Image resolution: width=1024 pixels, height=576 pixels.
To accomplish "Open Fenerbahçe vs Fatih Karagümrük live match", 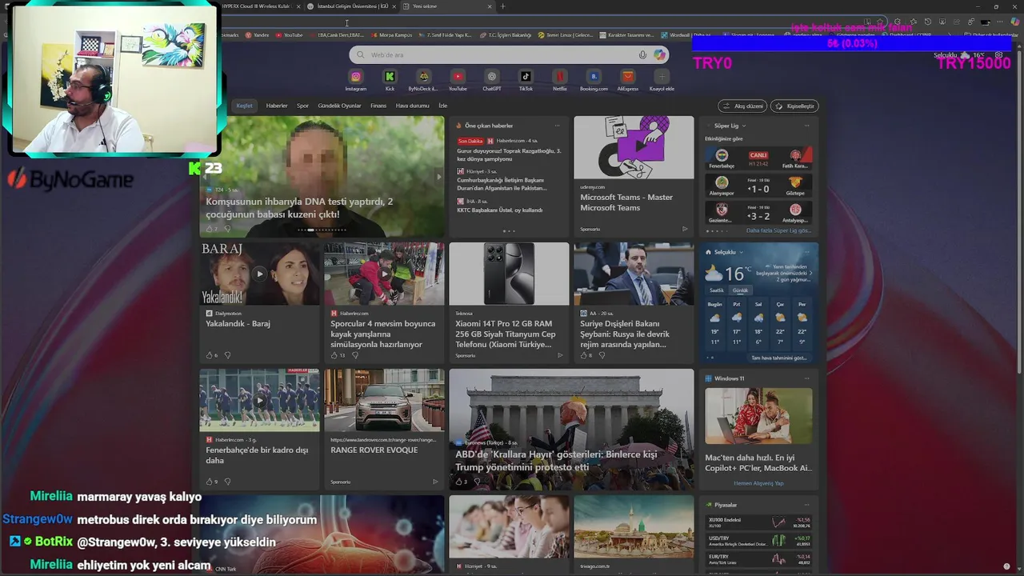I will (758, 158).
